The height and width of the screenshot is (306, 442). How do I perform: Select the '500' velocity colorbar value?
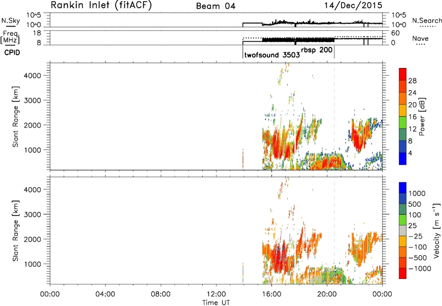click(x=415, y=204)
